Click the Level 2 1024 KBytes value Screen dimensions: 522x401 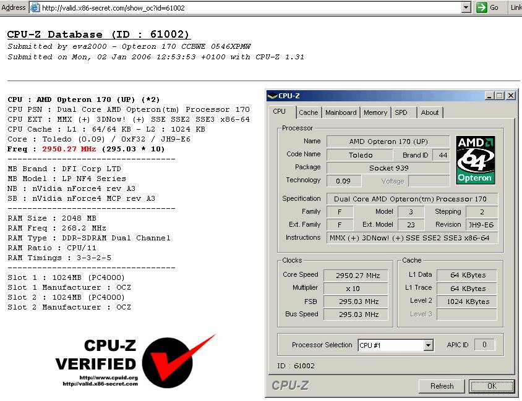467,302
